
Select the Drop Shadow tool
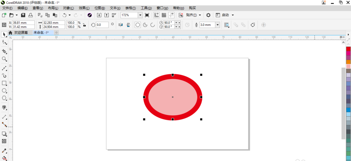[4, 134]
